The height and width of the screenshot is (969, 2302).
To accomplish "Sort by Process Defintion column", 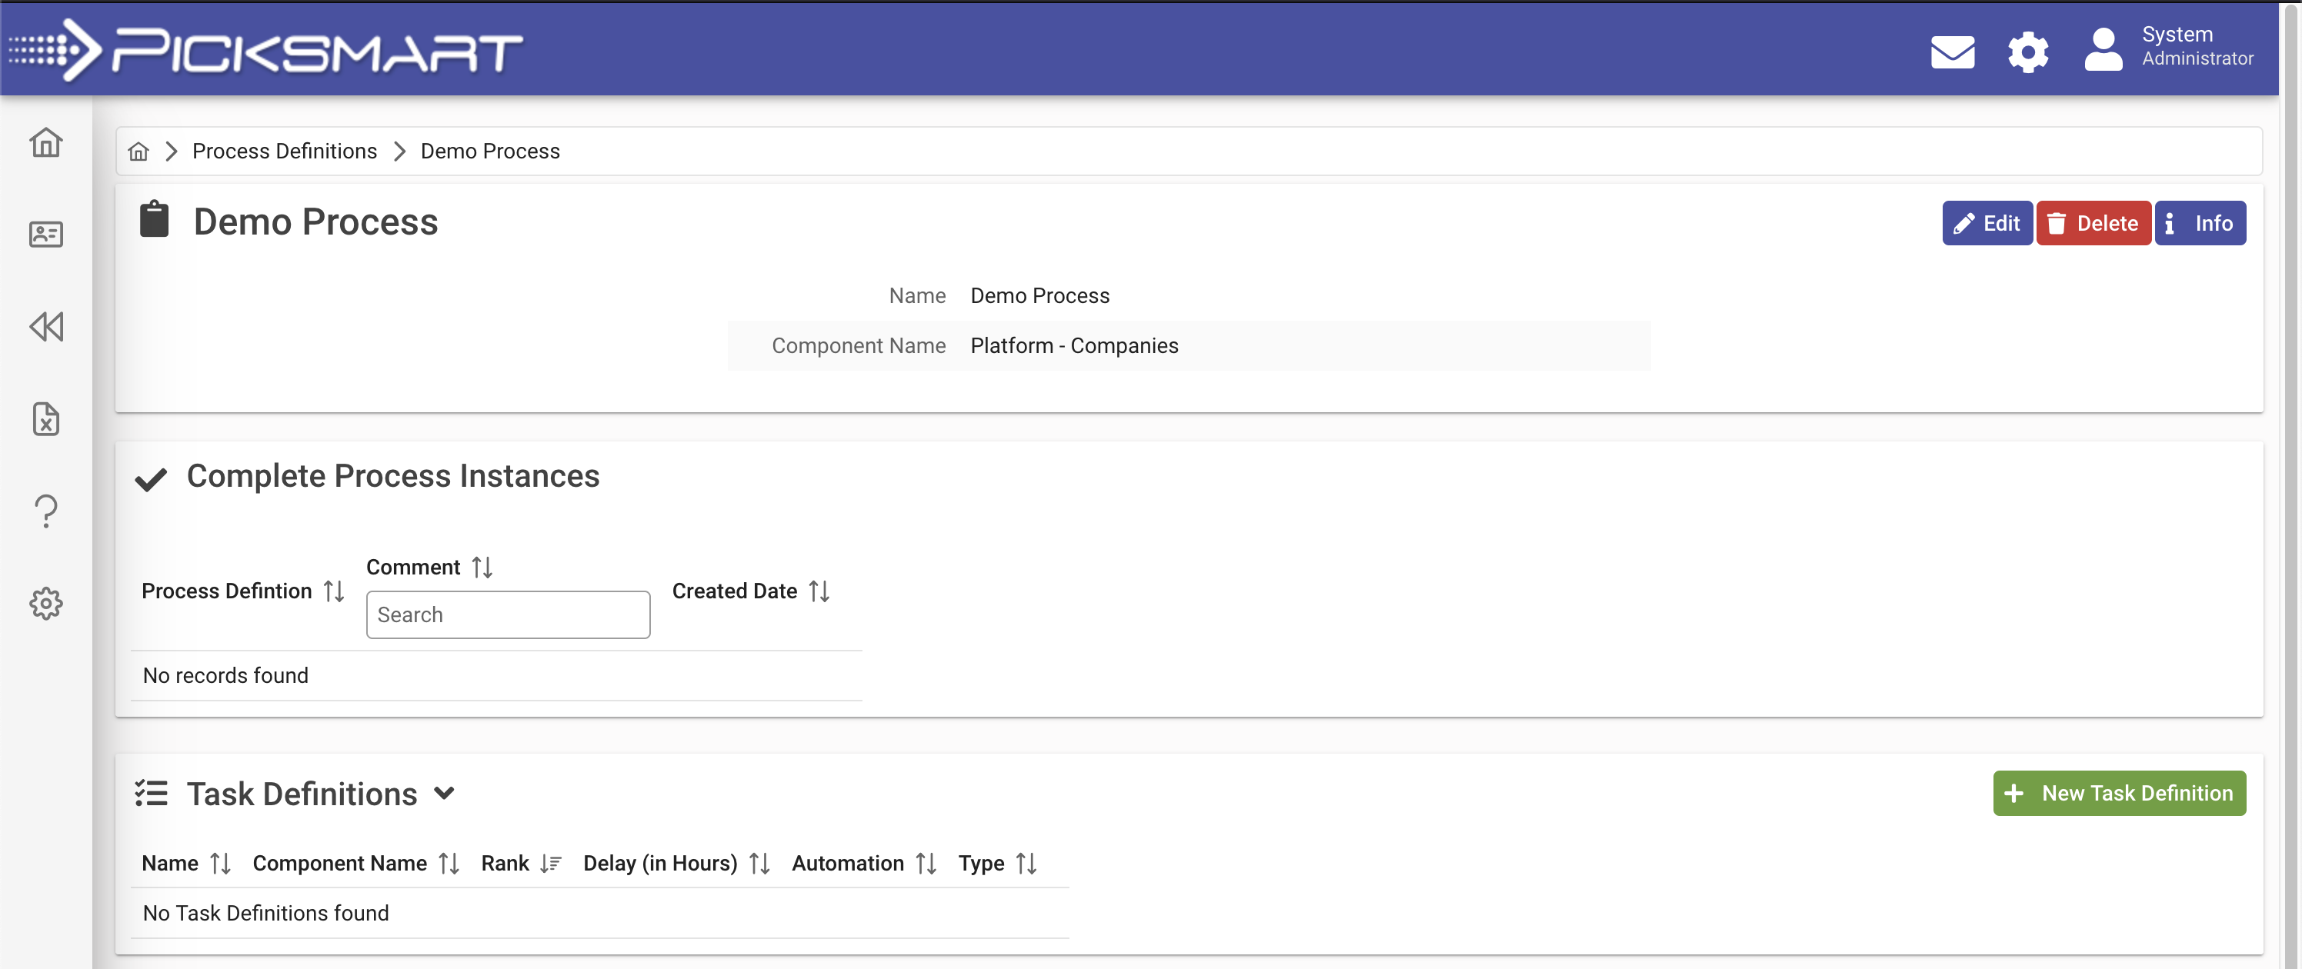I will 333,591.
